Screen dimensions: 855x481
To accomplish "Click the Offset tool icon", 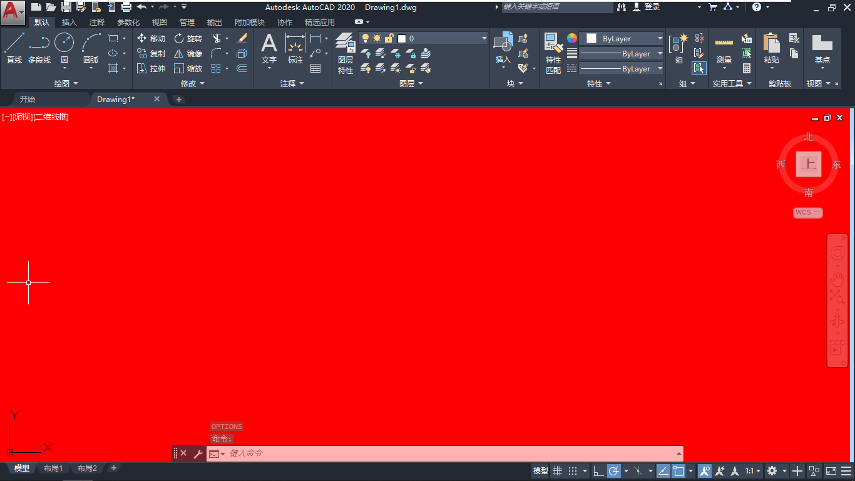I will 242,68.
